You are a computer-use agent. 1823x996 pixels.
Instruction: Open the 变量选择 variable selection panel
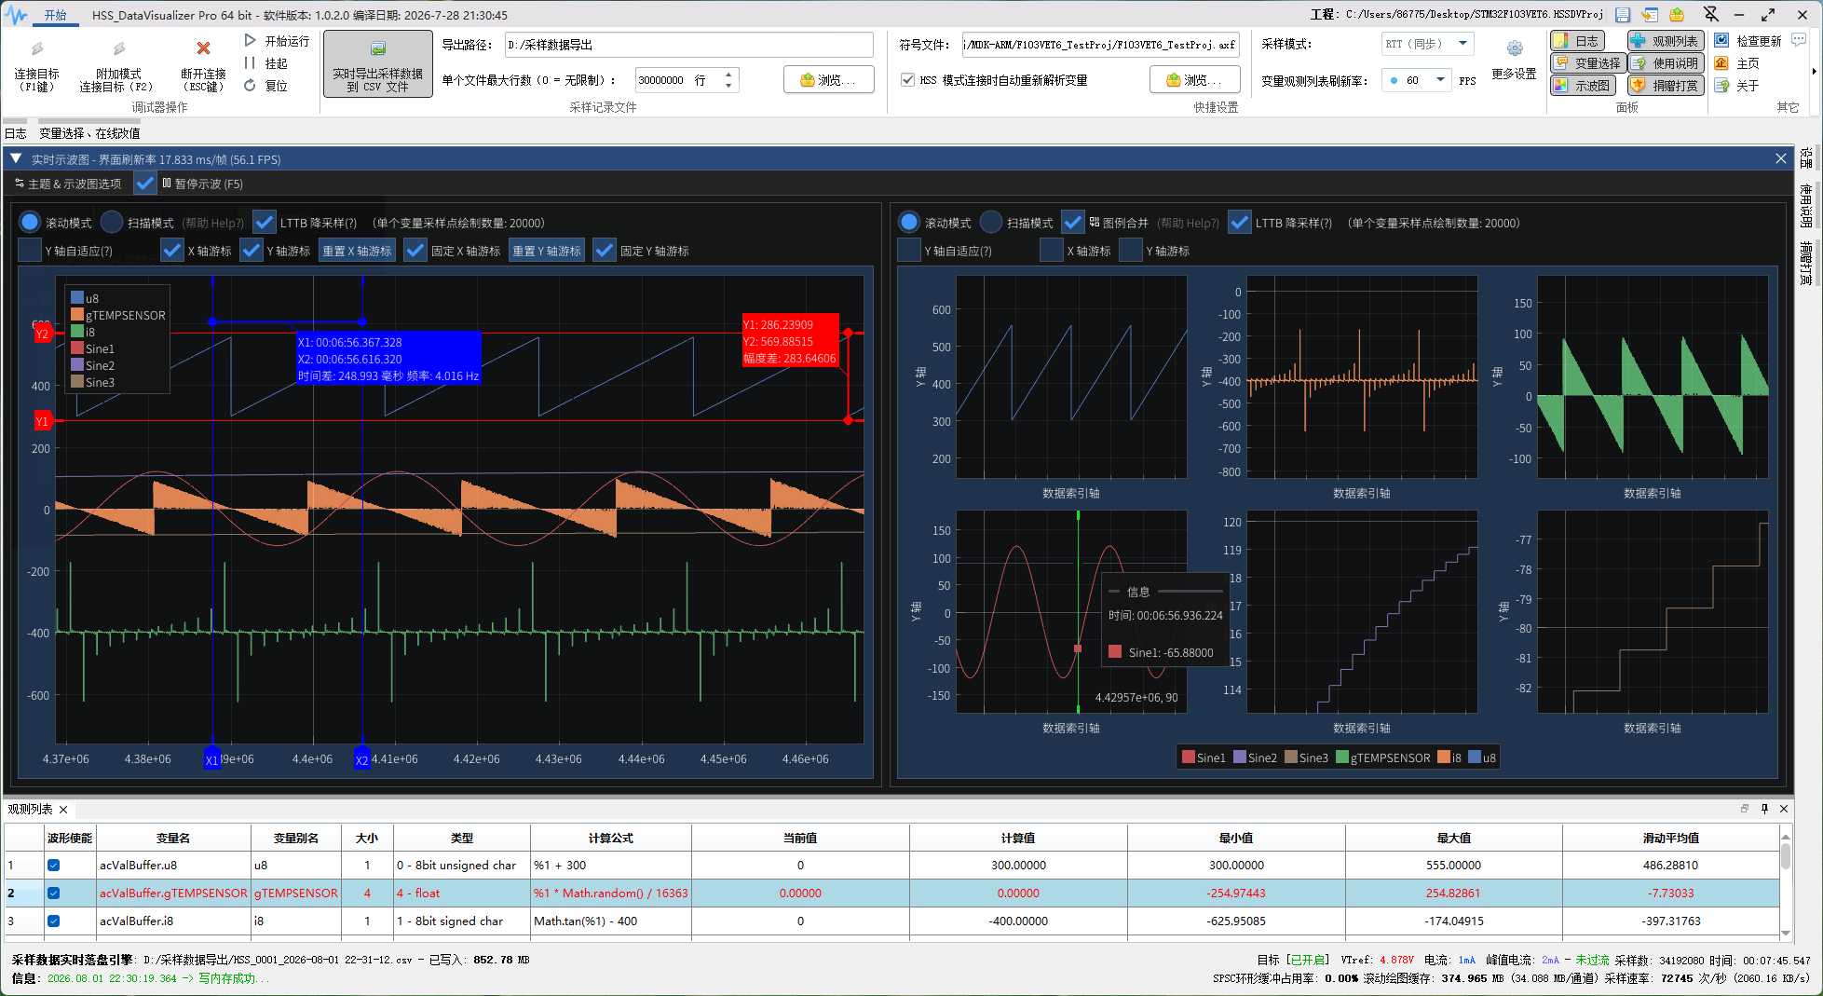click(1588, 62)
